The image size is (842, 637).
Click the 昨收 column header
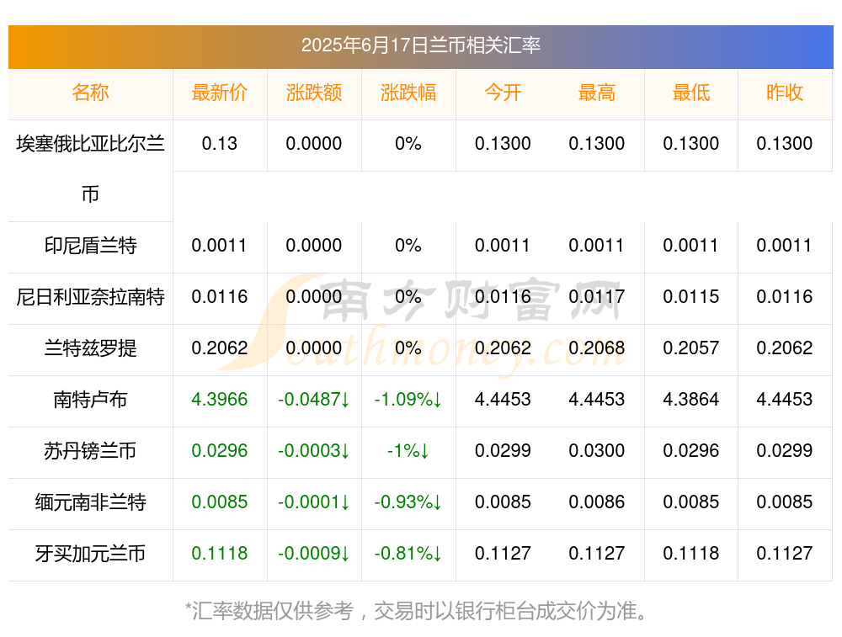pyautogui.click(x=785, y=93)
